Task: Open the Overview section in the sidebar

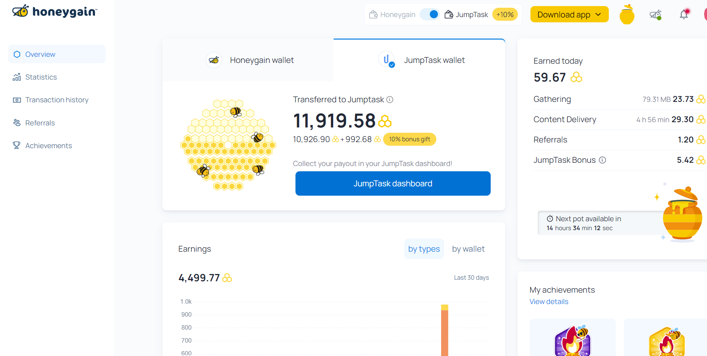Action: tap(40, 54)
